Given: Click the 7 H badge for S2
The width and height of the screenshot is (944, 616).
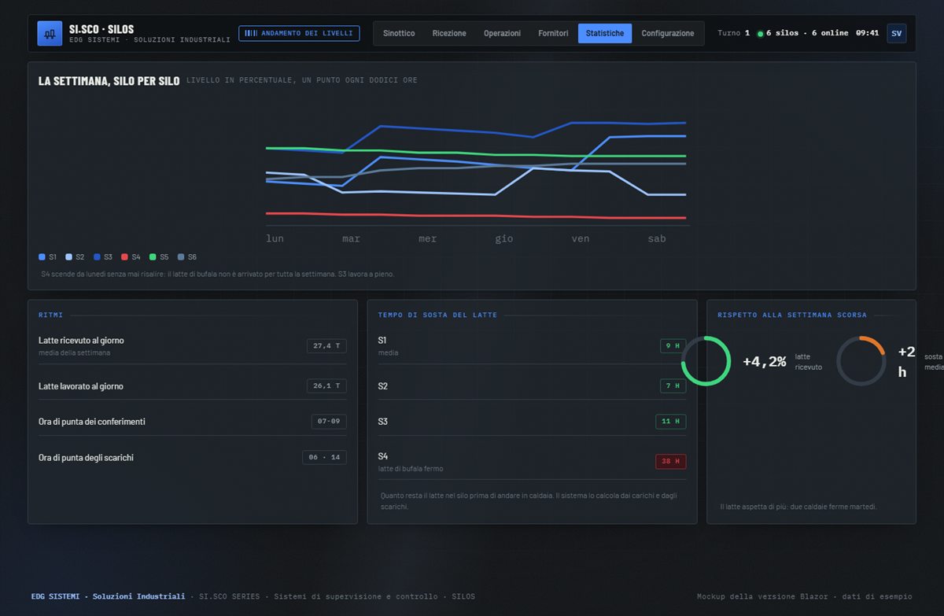Looking at the screenshot, I should (673, 386).
